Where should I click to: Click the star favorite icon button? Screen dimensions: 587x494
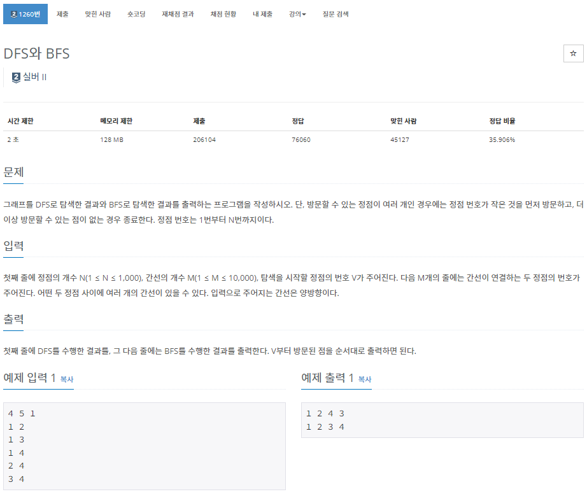(573, 53)
